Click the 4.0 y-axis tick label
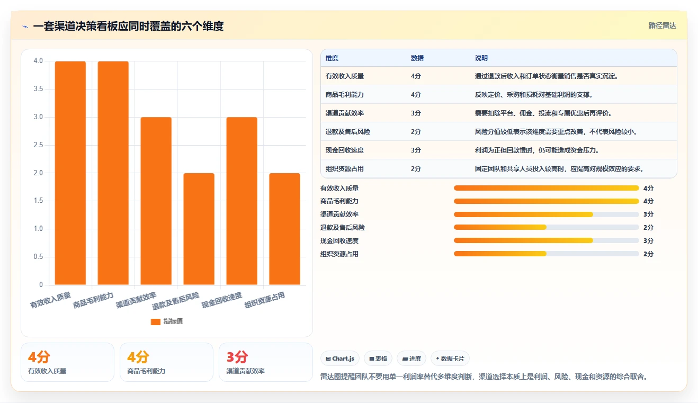Screen dimensions: 698x403 coord(38,61)
